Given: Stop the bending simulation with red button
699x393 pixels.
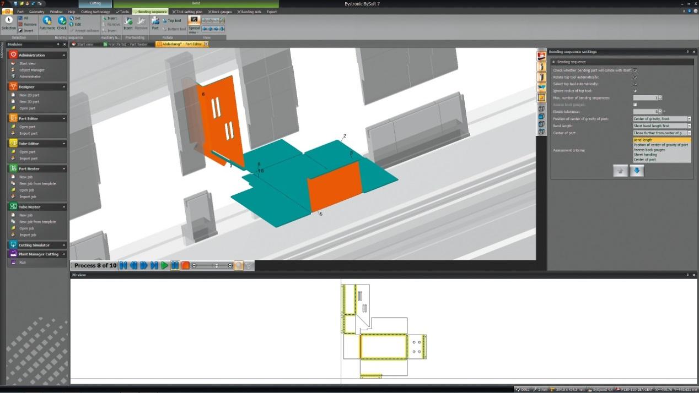Looking at the screenshot, I should pos(186,266).
